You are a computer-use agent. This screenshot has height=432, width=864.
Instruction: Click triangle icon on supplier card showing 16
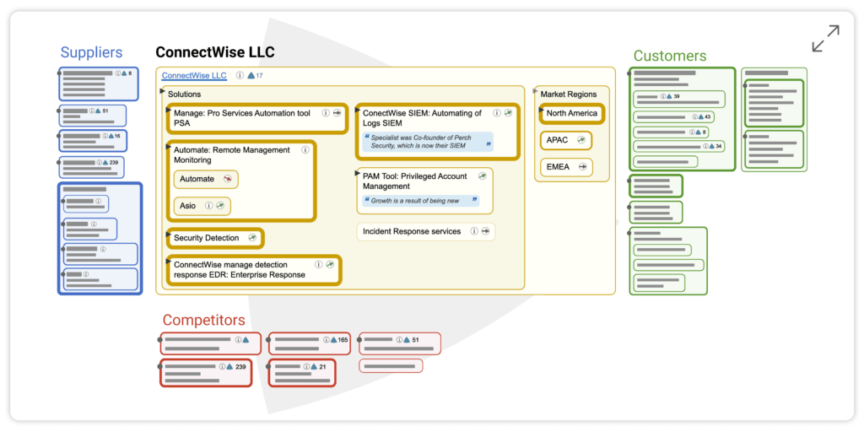click(110, 136)
